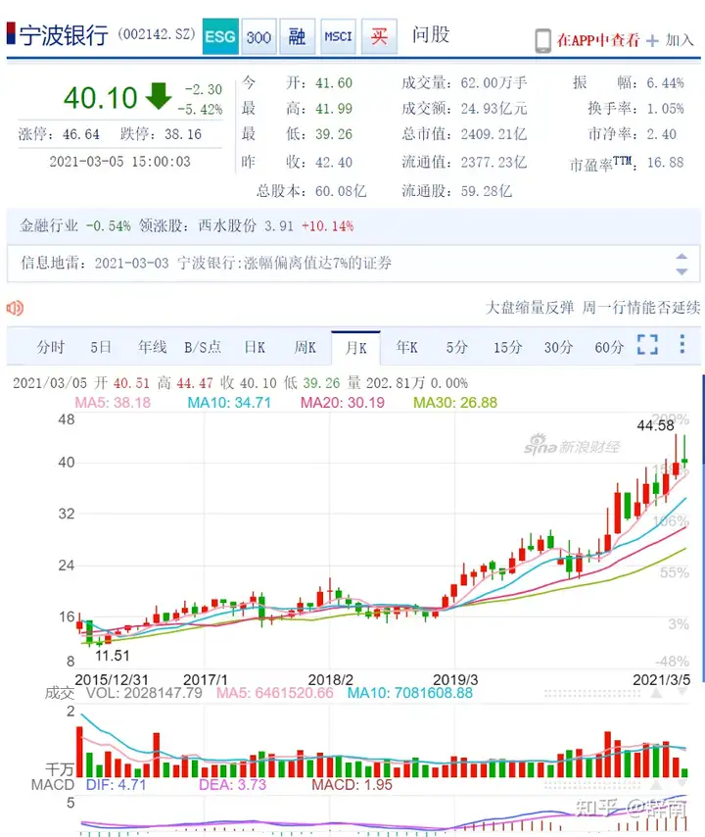
Task: Click the 成交量 62.00万手 value
Action: pos(494,82)
